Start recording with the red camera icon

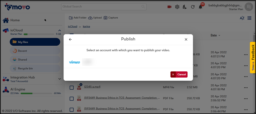(169, 7)
